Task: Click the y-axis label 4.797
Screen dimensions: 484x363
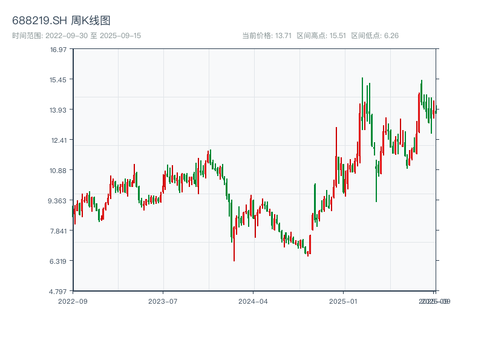Action: click(x=57, y=292)
